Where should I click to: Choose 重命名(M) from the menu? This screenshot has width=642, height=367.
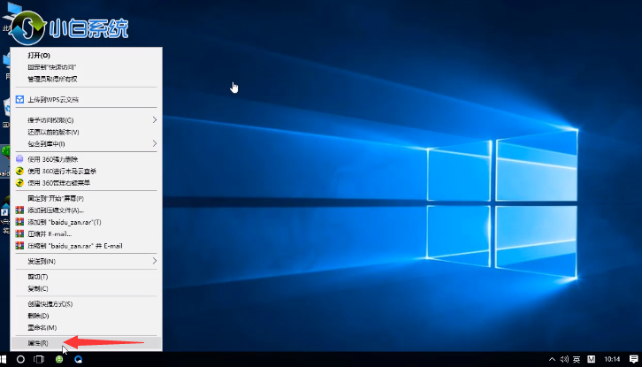(x=42, y=327)
